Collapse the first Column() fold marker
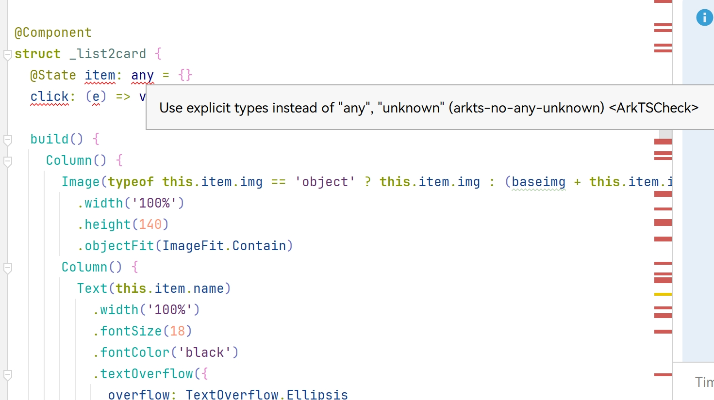This screenshot has width=714, height=400. pos(7,161)
